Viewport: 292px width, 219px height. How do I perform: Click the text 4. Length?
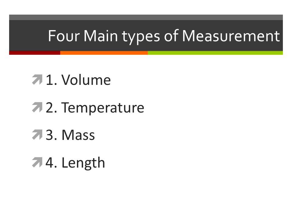tap(75, 163)
